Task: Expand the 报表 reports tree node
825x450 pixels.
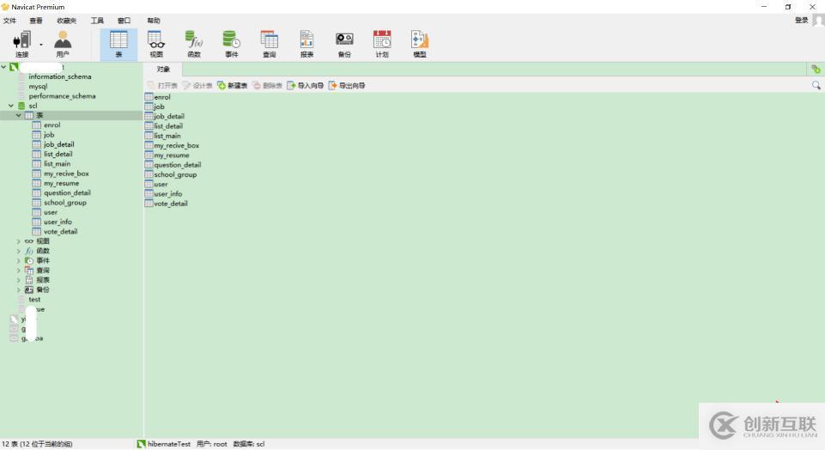Action: (x=19, y=280)
